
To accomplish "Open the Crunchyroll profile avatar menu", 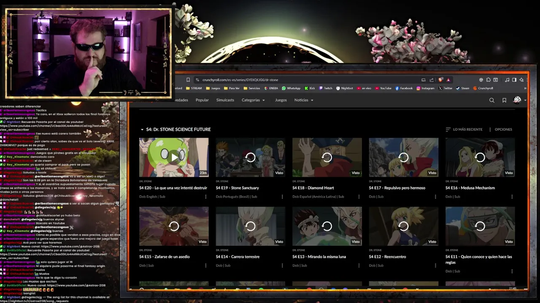I will 519,100.
